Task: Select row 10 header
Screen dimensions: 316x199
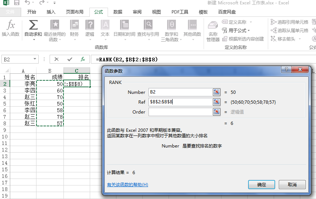Action: coord(5,137)
